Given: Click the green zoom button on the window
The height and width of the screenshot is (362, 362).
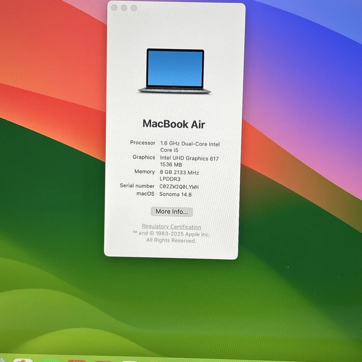Looking at the screenshot, I should 134,7.
